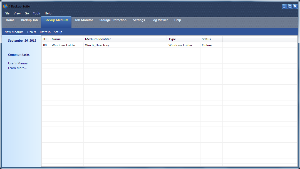Screen dimensions: 300x169
Task: Click New Medium in the toolbar
Action: (x=14, y=32)
